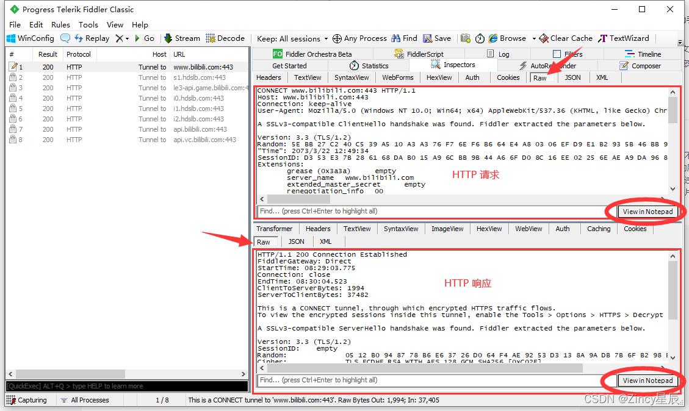The width and height of the screenshot is (689, 411).
Task: Switch to Fiddler Orchestra Beta tab
Action: (x=312, y=54)
